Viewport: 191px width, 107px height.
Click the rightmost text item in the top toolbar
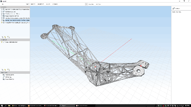tap(98, 4)
